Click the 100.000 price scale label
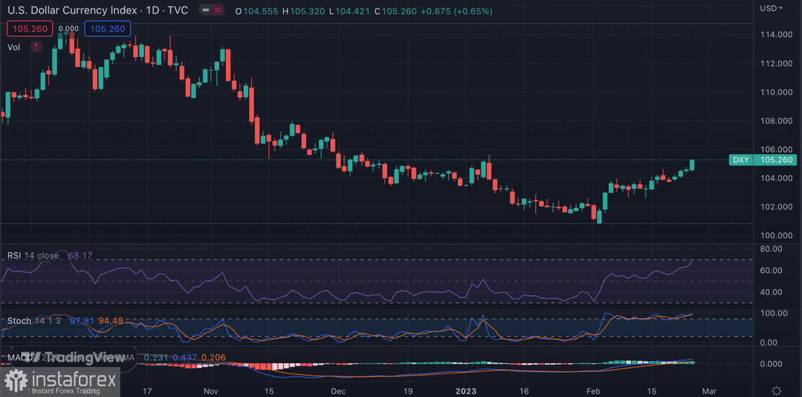 point(775,236)
